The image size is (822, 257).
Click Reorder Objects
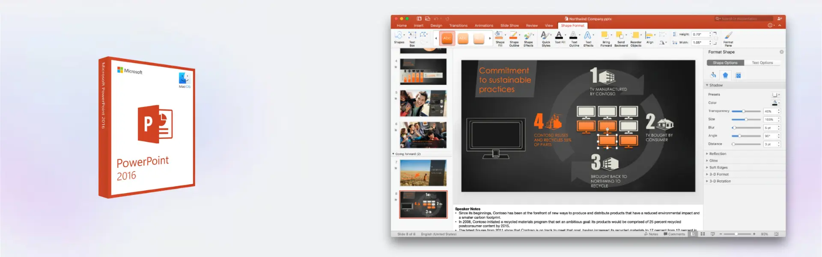pyautogui.click(x=636, y=39)
